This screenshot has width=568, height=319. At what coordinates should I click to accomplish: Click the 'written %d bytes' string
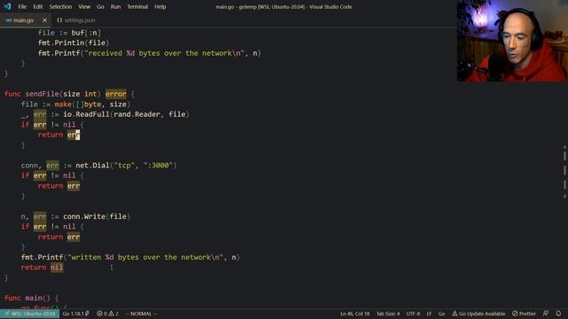point(146,257)
